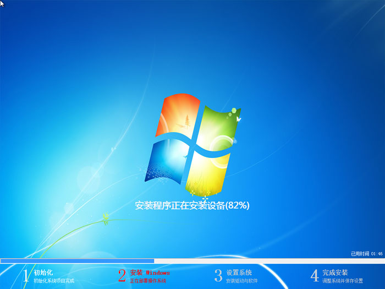Click the step number 3 indicator

coord(218,276)
